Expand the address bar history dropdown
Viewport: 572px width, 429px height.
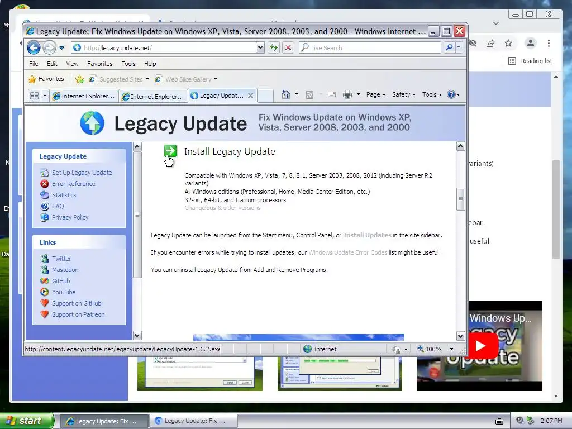(x=260, y=48)
